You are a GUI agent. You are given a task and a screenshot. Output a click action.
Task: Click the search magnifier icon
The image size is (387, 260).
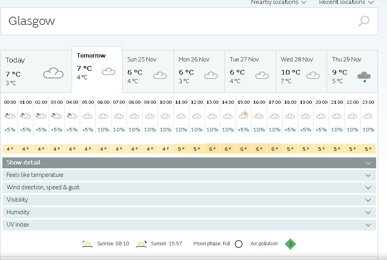click(364, 21)
